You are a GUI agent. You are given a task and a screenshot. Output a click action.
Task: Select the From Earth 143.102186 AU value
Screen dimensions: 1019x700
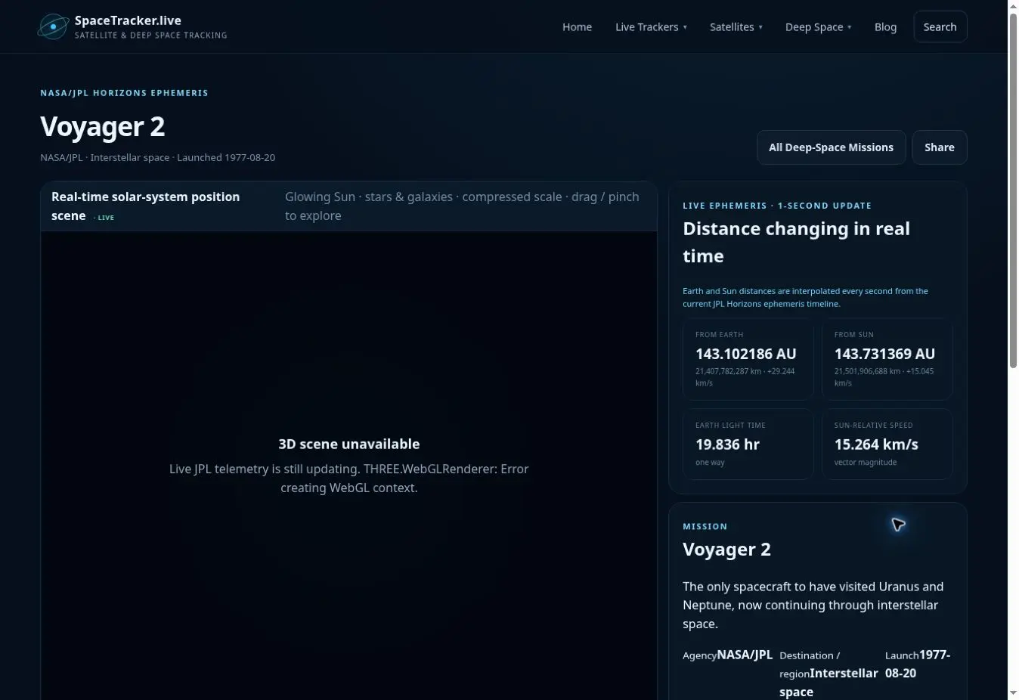coord(745,354)
